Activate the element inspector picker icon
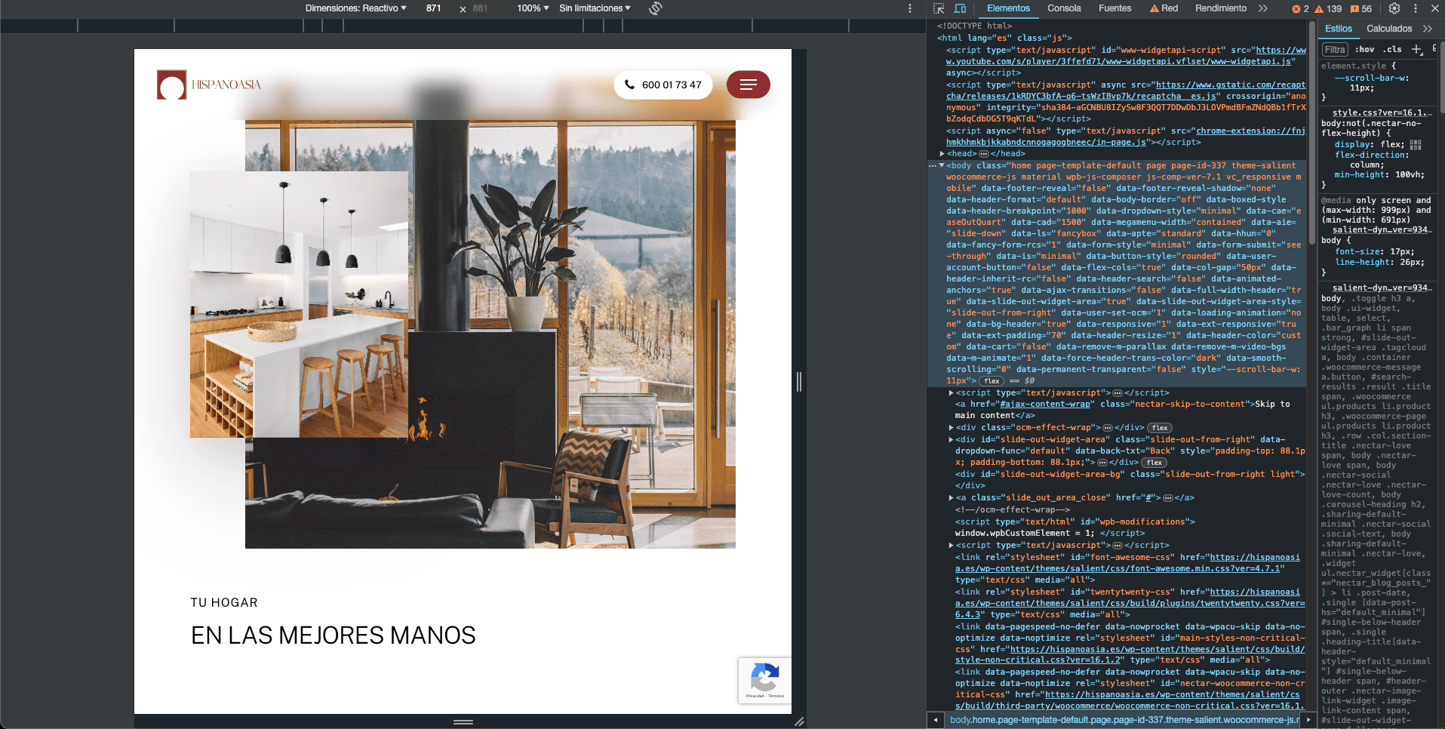 pos(939,8)
